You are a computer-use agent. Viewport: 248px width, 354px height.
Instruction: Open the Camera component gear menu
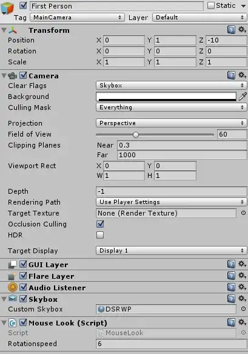coord(242,75)
